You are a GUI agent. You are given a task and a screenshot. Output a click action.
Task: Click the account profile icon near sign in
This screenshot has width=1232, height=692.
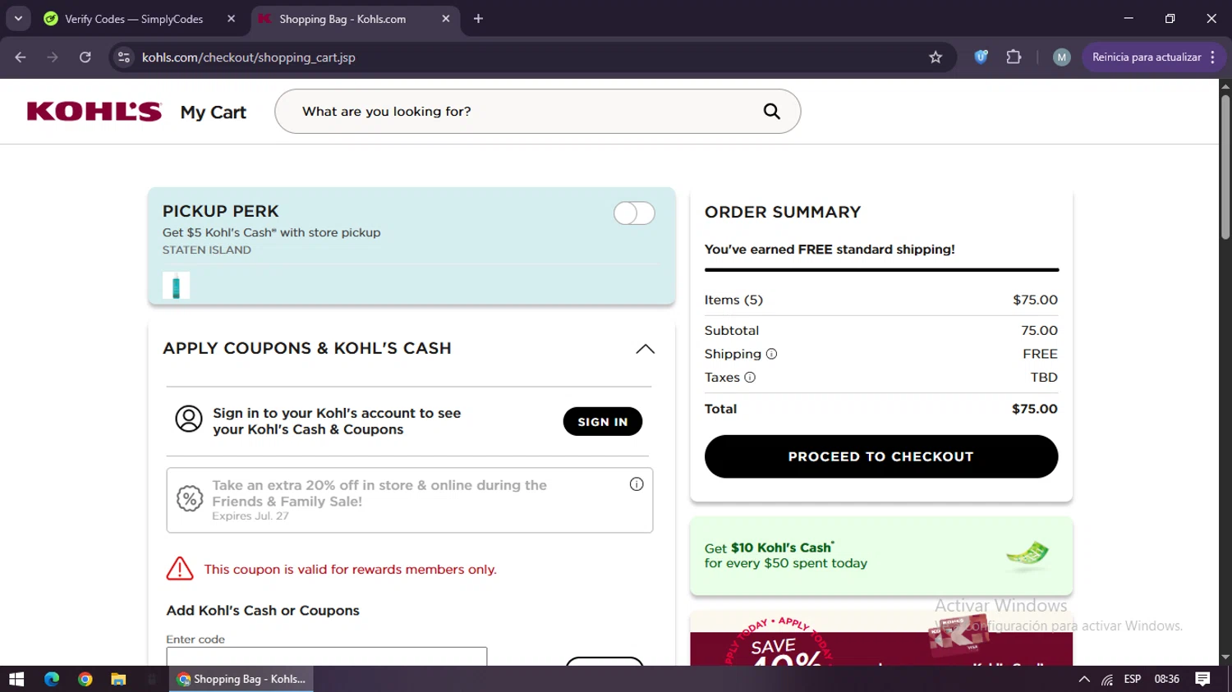(x=189, y=419)
